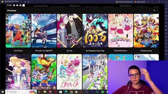The width and height of the screenshot is (168, 94).
Task: Open Adobe Illustrator from taskbar
Action: click(x=82, y=92)
